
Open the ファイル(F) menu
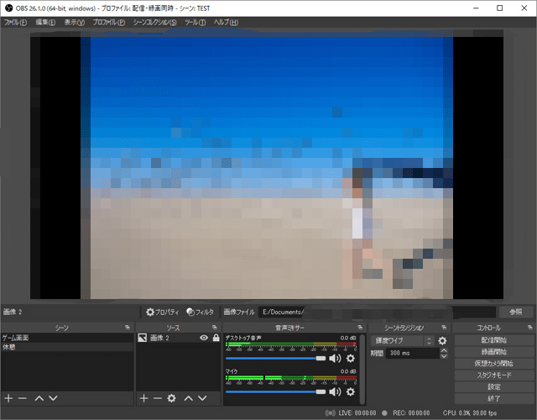tap(17, 22)
